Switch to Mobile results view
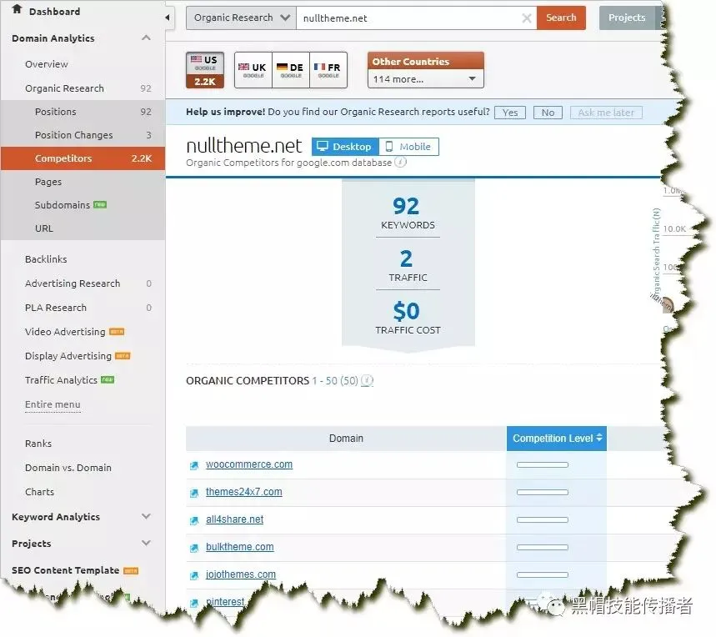This screenshot has height=637, width=716. pos(408,147)
